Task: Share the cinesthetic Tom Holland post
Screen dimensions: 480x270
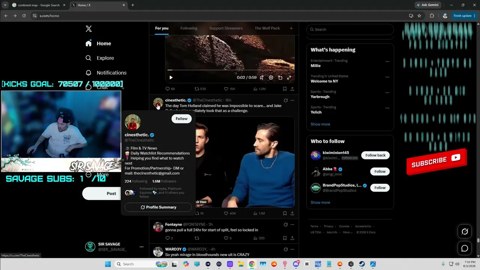Action: [x=292, y=213]
